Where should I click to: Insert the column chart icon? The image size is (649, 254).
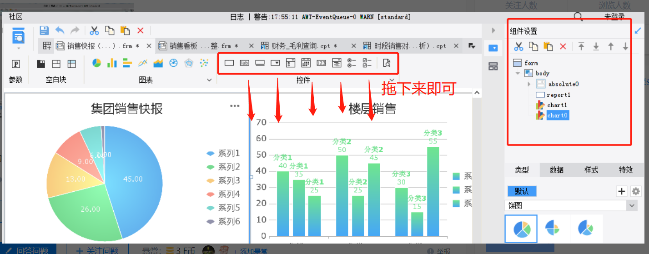[112, 63]
